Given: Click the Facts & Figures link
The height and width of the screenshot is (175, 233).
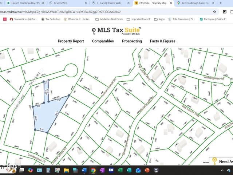Looking at the screenshot, I should click(x=162, y=41).
